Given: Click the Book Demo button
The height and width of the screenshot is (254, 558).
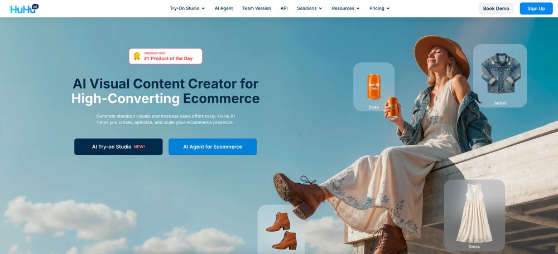Looking at the screenshot, I should [496, 8].
